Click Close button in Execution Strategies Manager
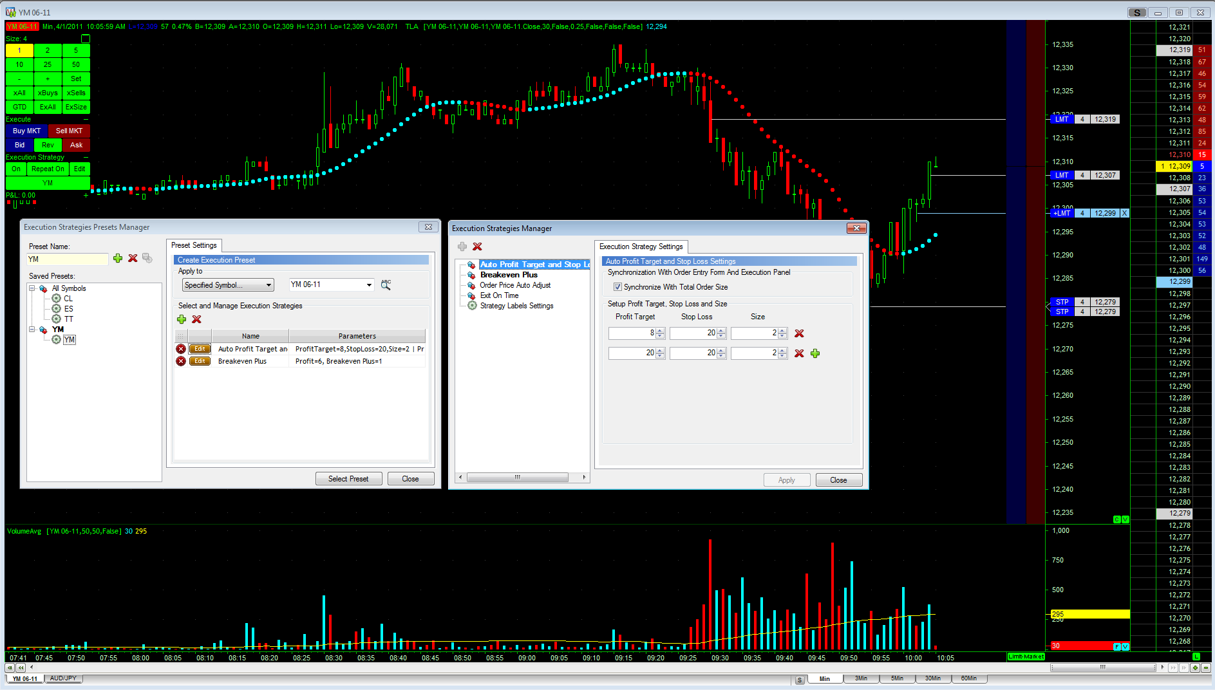The width and height of the screenshot is (1215, 690). point(838,480)
